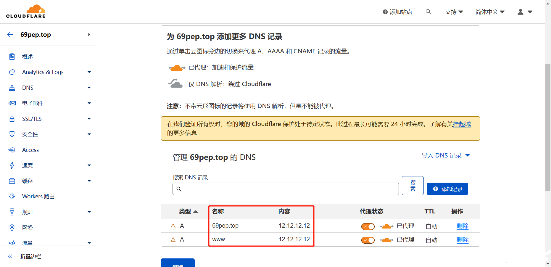
Task: Click the 缓存 cache icon
Action: 12,181
